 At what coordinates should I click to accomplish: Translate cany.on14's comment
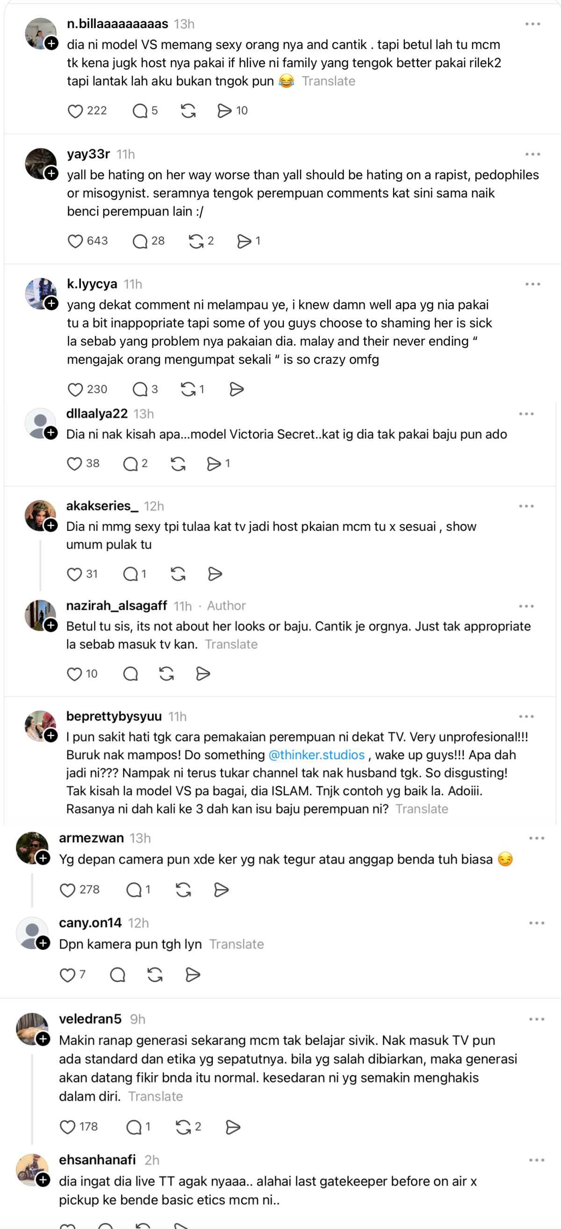[237, 944]
